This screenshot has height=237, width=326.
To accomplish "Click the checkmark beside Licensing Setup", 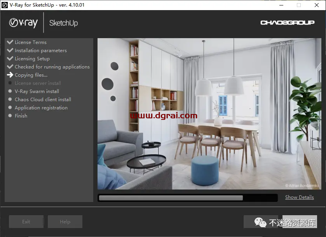I will (x=10, y=58).
